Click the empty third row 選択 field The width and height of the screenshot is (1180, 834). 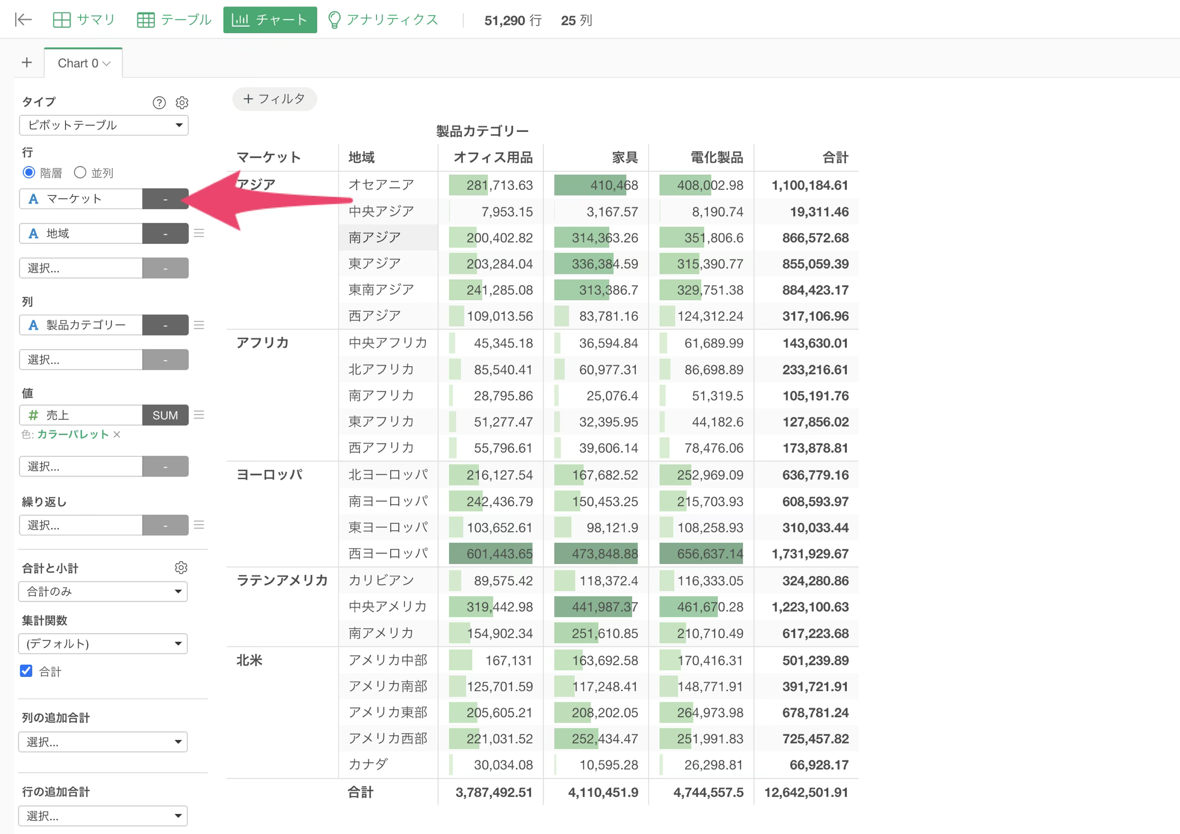click(81, 268)
